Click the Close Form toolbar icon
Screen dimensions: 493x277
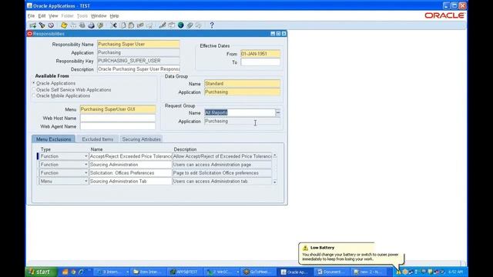click(100, 25)
